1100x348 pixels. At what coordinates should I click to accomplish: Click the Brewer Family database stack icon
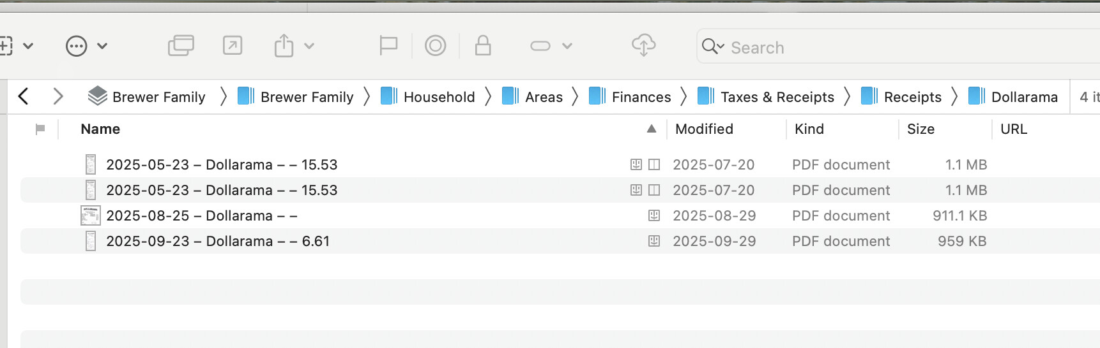pyautogui.click(x=97, y=96)
